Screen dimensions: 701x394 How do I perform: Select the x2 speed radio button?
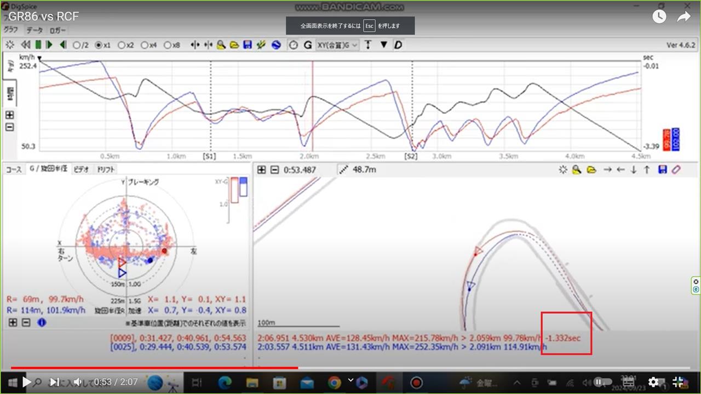[126, 45]
